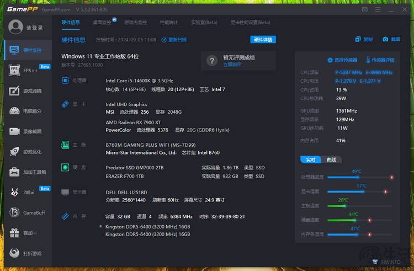Click the user avatar login icon
Viewport: 414px width, 271px height.
(15, 26)
